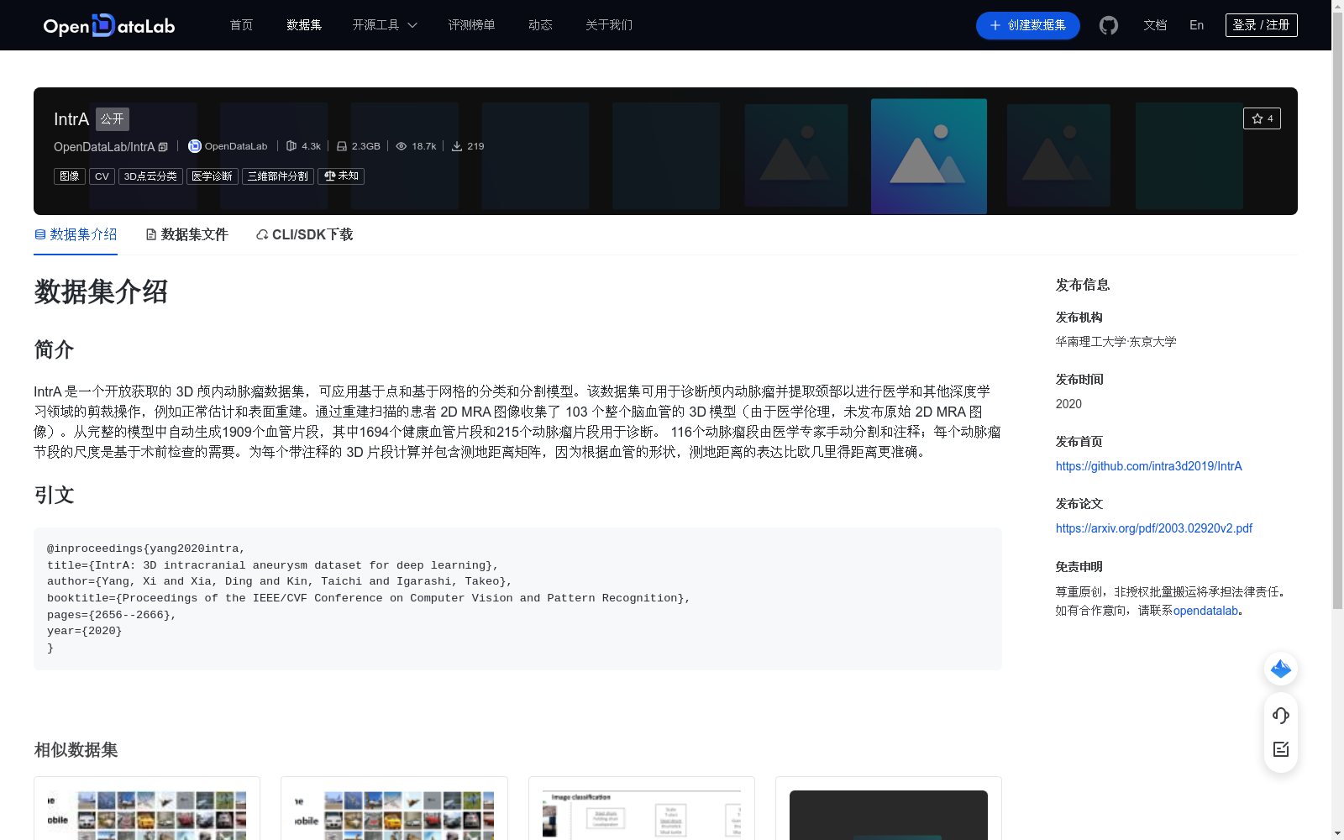Viewport: 1344px width, 840px height.
Task: Click the plus icon in 创建数据集
Action: tap(995, 25)
